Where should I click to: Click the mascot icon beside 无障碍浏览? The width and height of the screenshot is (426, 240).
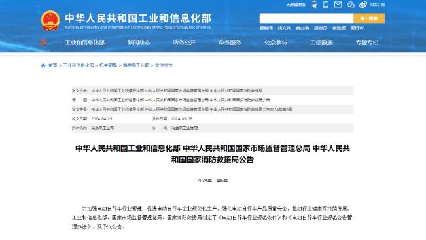(x=314, y=5)
